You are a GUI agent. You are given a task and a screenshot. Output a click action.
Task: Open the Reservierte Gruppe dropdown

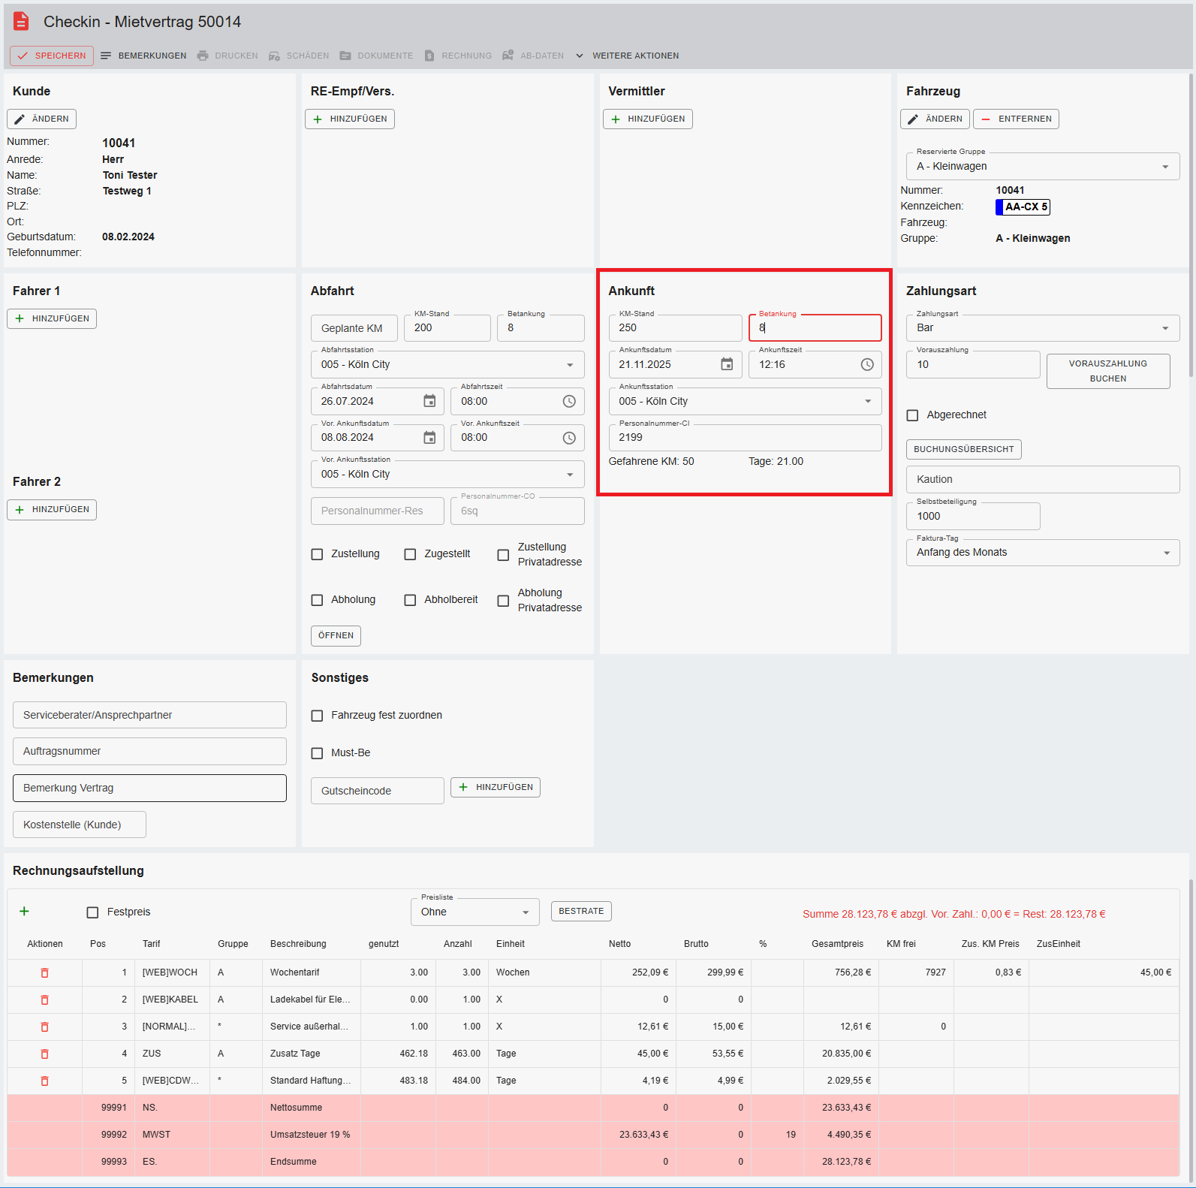tap(1041, 167)
